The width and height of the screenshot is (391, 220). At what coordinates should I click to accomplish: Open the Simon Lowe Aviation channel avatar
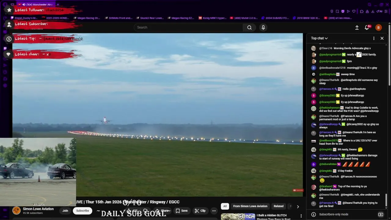tap(16, 211)
